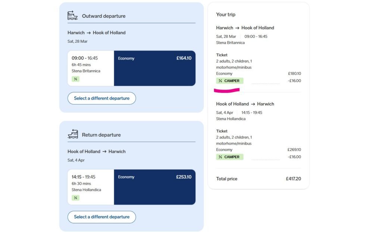The height and width of the screenshot is (232, 382).
Task: Click the ferry icon in Outward departure header
Action: click(72, 15)
